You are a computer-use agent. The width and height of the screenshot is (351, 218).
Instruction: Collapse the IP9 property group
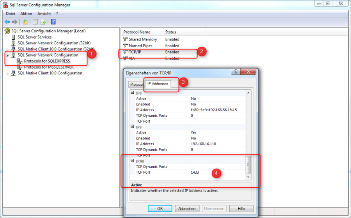(132, 127)
